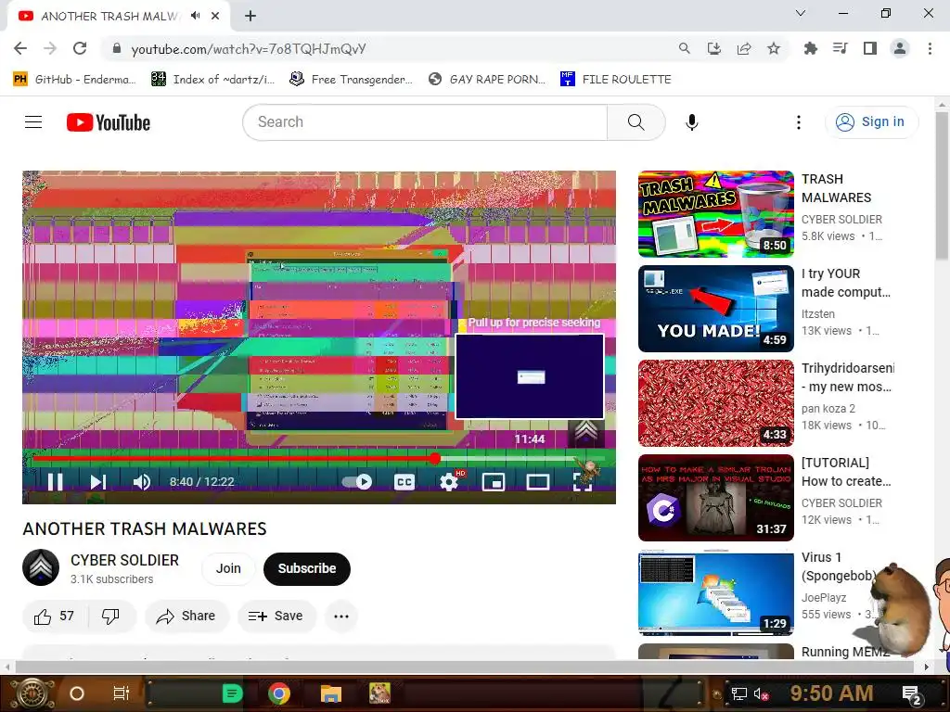Click the Join button

(x=228, y=568)
